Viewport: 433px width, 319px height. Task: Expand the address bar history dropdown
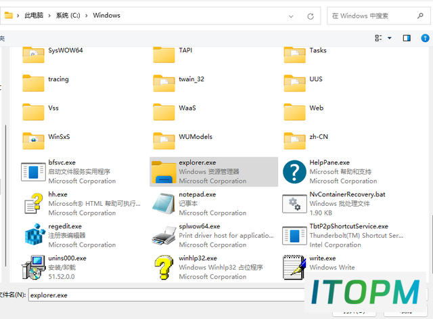point(291,16)
